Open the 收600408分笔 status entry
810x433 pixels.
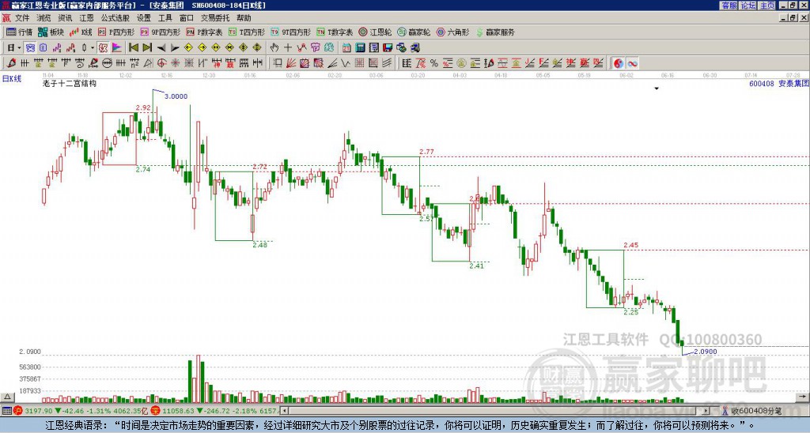[751, 411]
